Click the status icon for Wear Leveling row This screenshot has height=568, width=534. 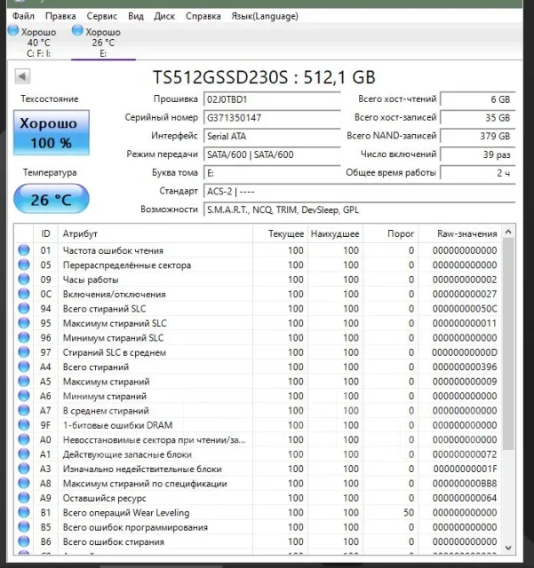24,513
